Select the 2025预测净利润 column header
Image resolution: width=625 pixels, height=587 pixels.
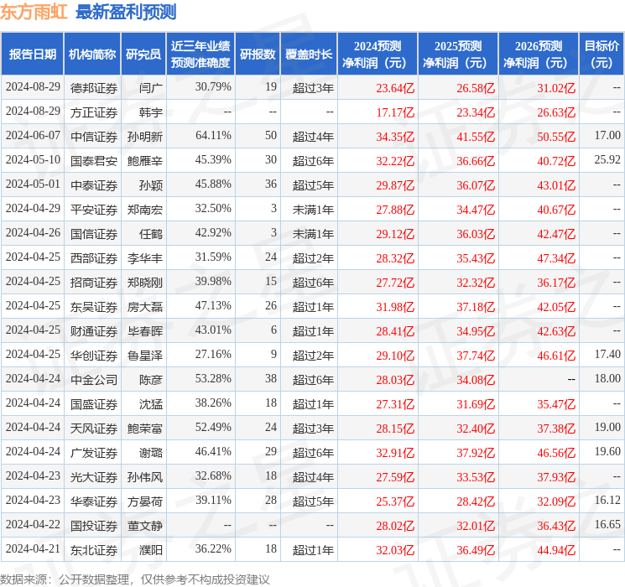click(458, 55)
